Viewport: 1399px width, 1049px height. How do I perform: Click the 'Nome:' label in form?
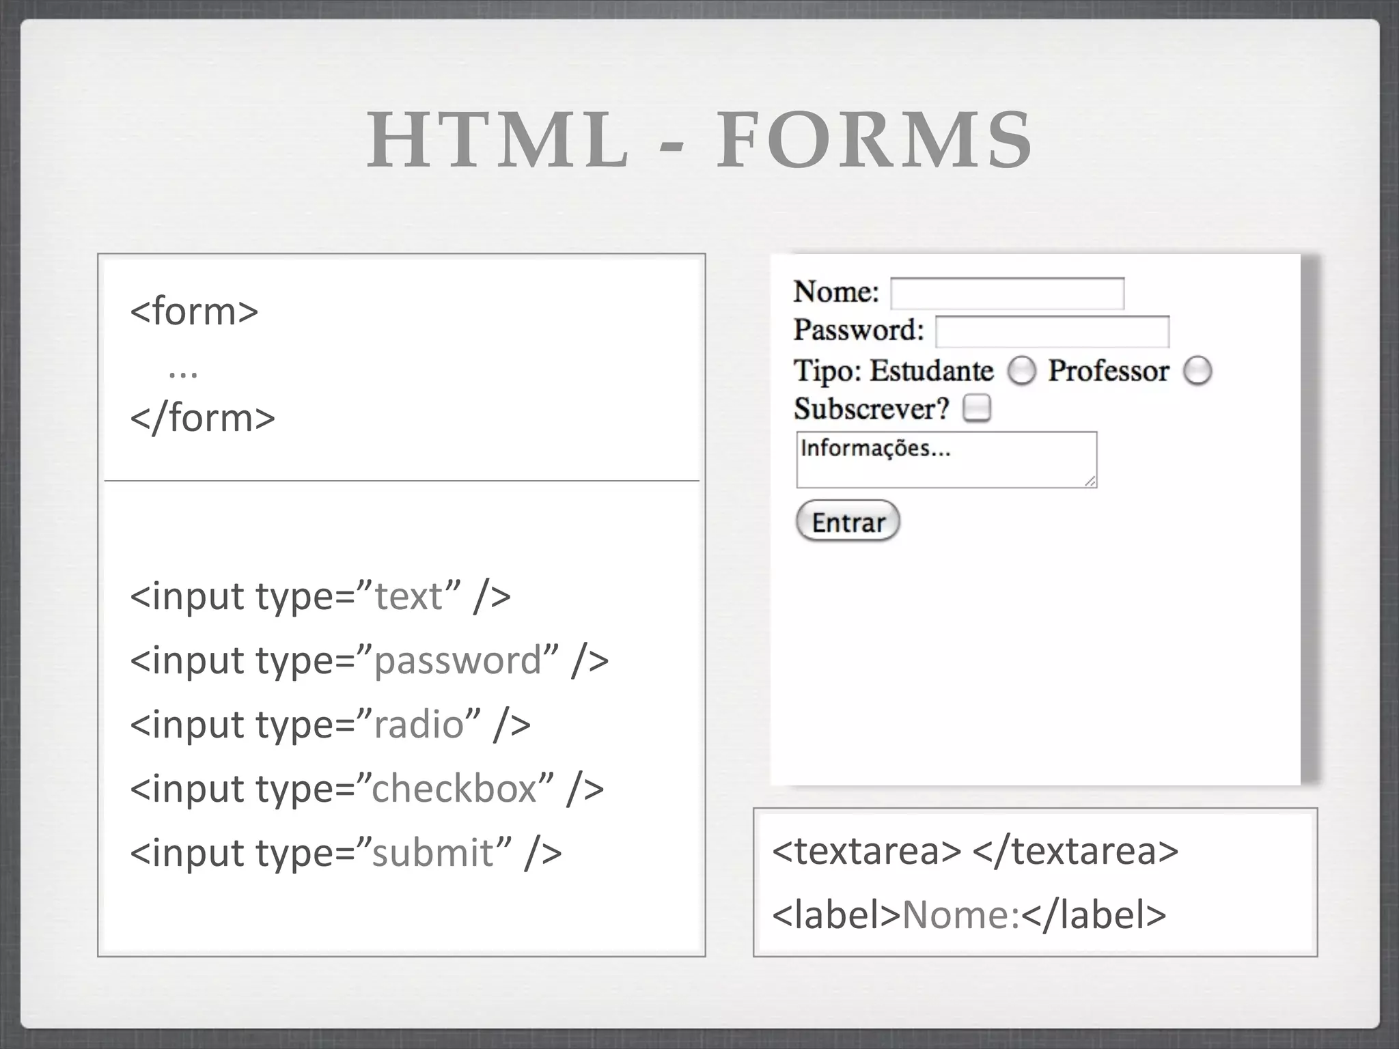point(836,292)
